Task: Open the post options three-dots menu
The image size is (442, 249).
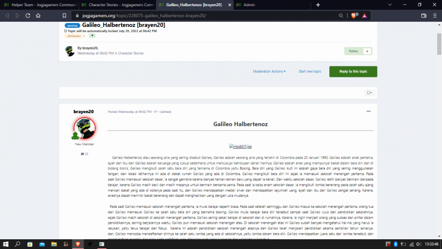Action: pos(369,111)
